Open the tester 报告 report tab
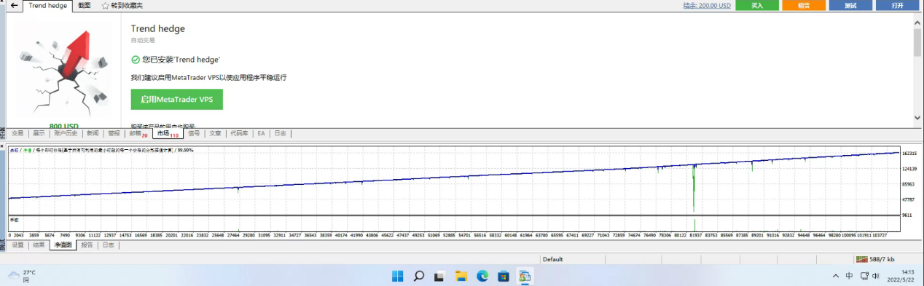 coord(87,245)
